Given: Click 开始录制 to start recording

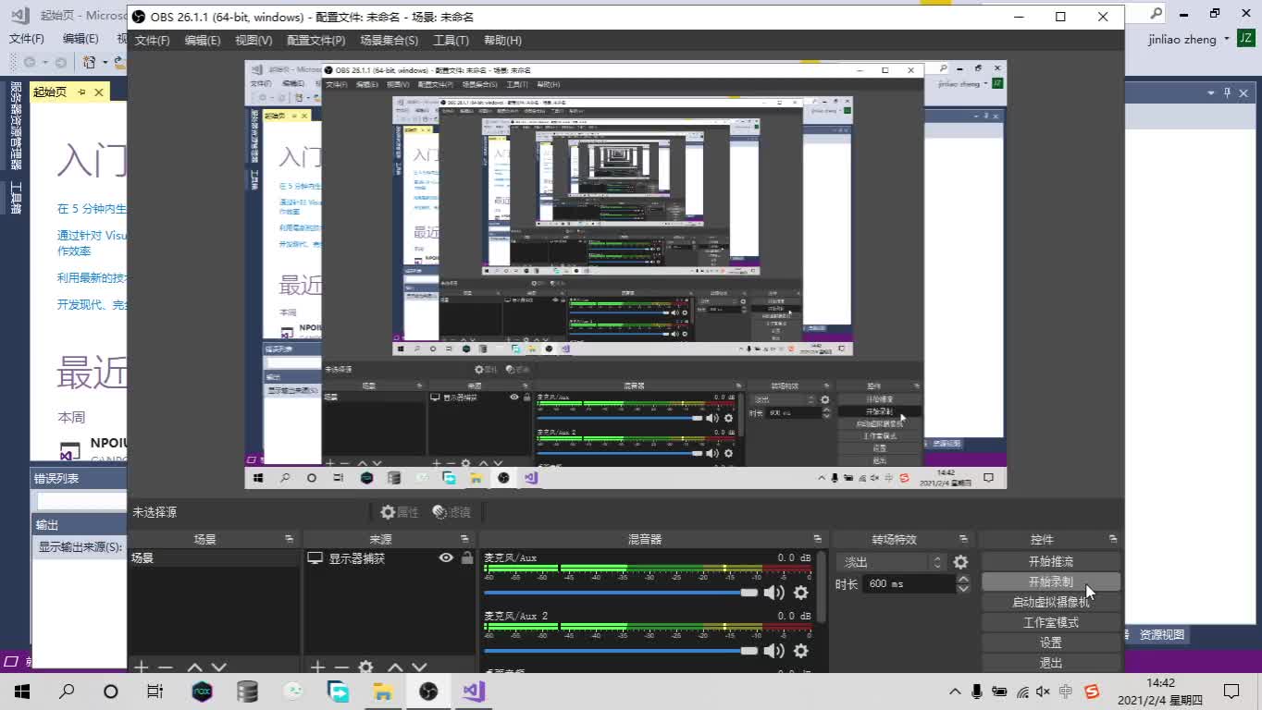Looking at the screenshot, I should pyautogui.click(x=1051, y=581).
